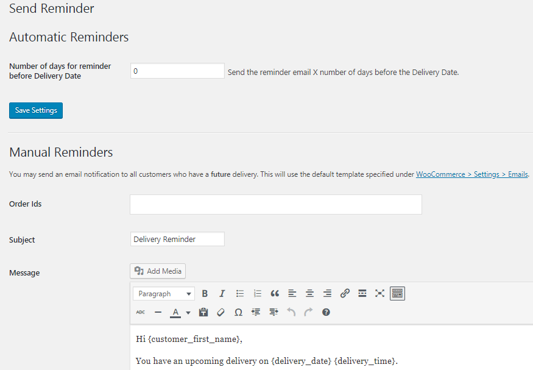Select the Subject field with Delivery Reminder
This screenshot has height=370, width=533.
coord(177,239)
